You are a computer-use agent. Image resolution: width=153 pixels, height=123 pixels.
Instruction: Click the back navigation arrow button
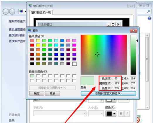[x=6, y=12]
